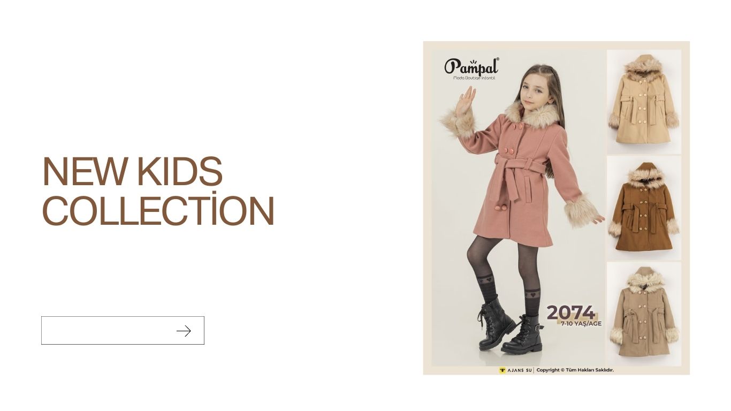731x411 pixels.
Task: Select the brown camel coat thumbnail
Action: 644,207
